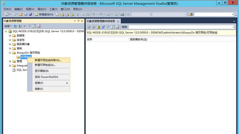Click Connect Object Explorer icon next to 连接
The image size is (239, 134).
tap(15, 26)
